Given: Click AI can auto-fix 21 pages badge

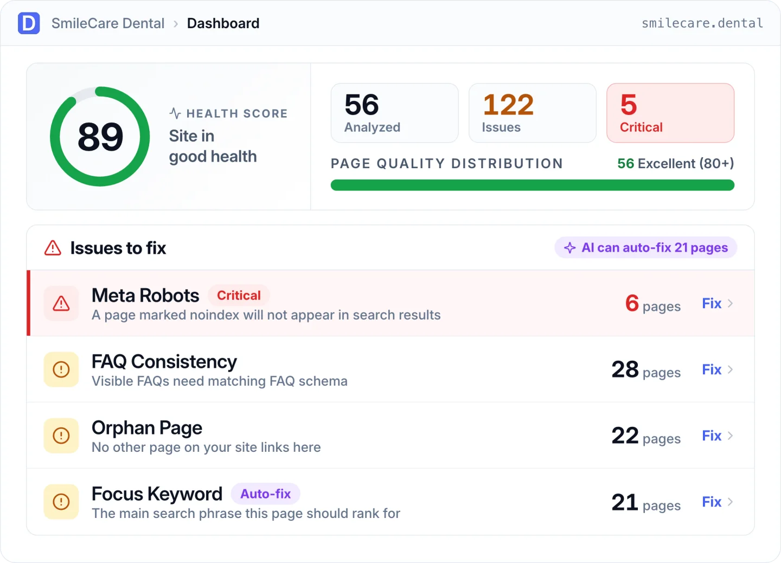Looking at the screenshot, I should coord(645,247).
